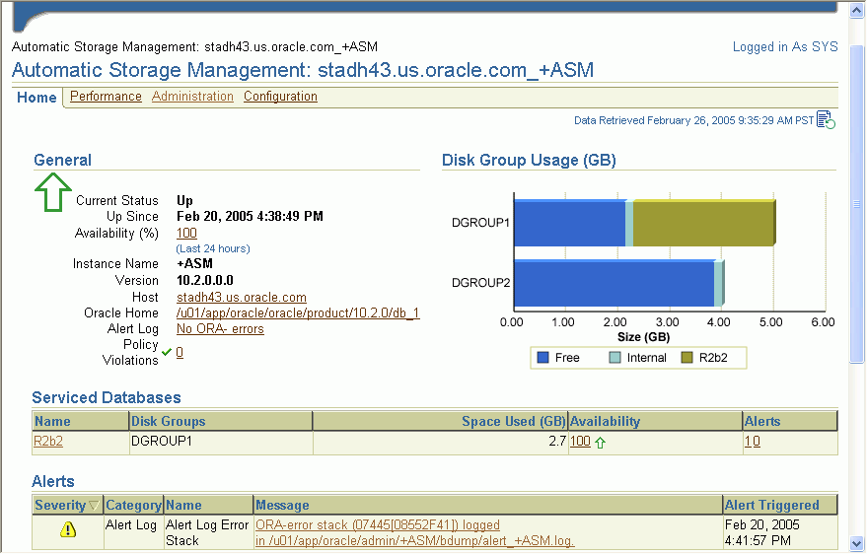The image size is (867, 554).
Task: Sort alerts by Severity column arrow
Action: pyautogui.click(x=94, y=506)
